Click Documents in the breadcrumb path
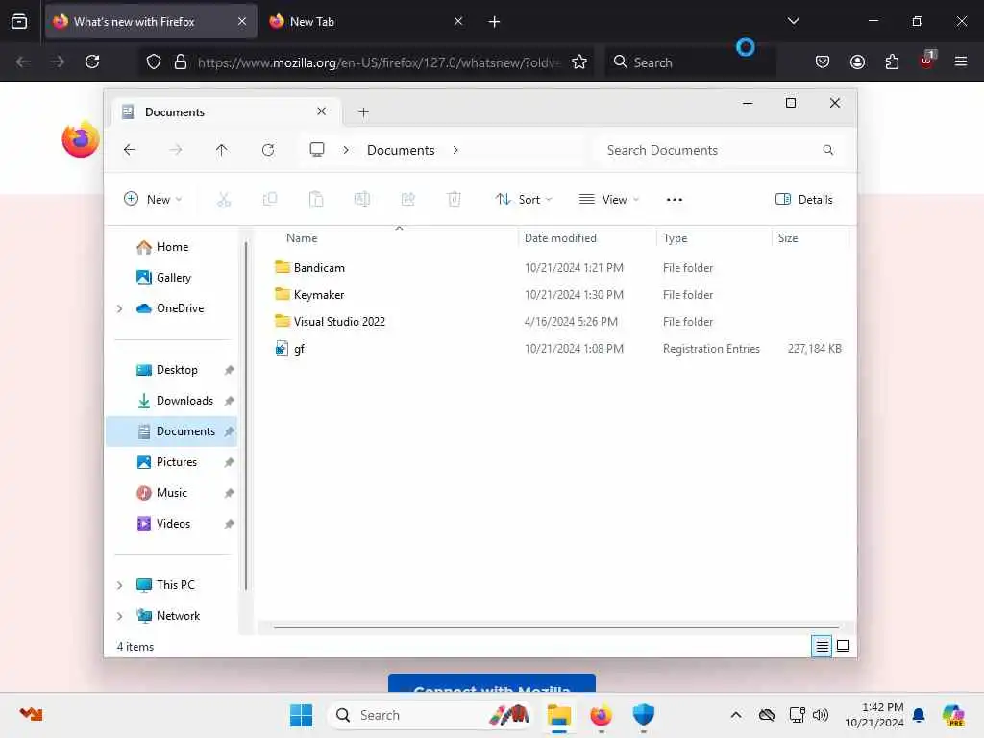The width and height of the screenshot is (984, 738). [401, 150]
